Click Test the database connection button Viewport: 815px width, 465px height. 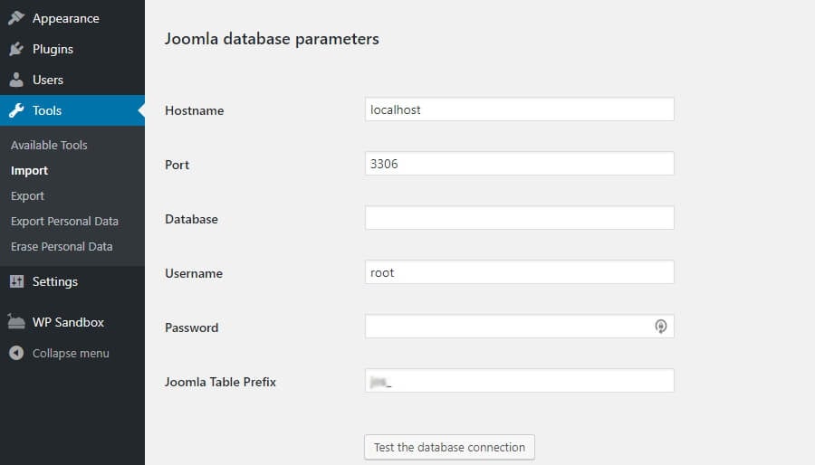point(449,447)
